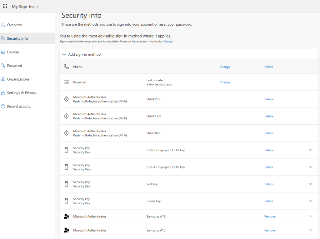Remove the Samsung A13 passkey
The width and height of the screenshot is (320, 239).
[x=270, y=216]
